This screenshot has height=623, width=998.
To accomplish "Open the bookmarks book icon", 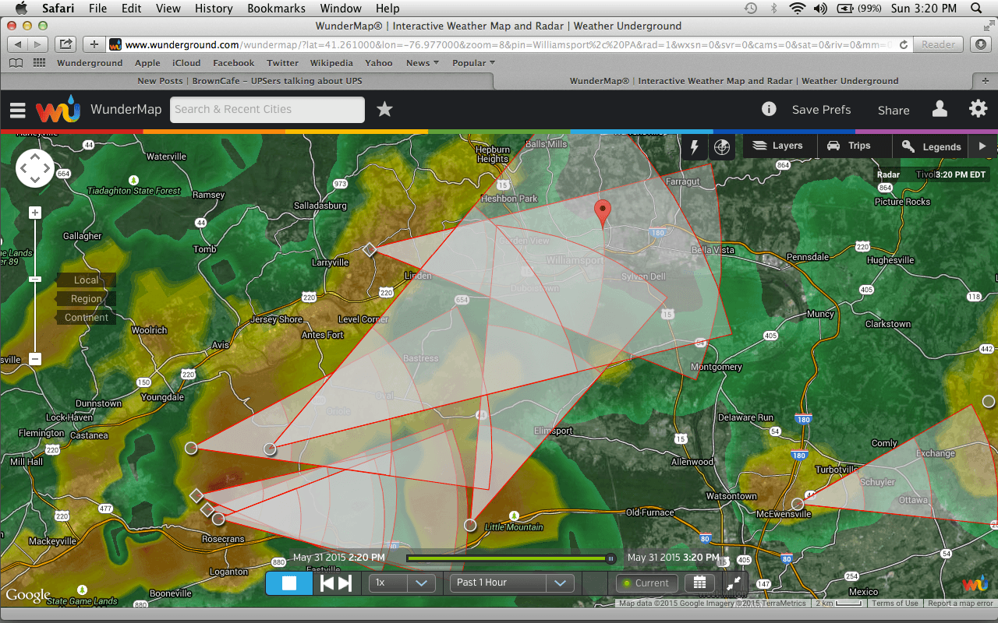I will [16, 63].
